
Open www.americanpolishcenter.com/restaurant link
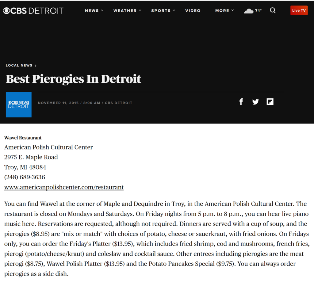pos(64,187)
